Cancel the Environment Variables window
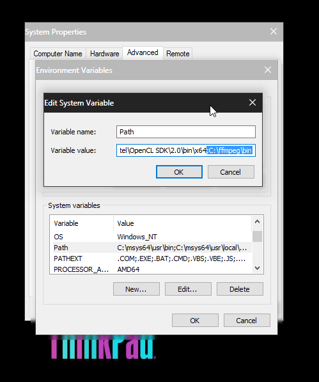 click(247, 321)
